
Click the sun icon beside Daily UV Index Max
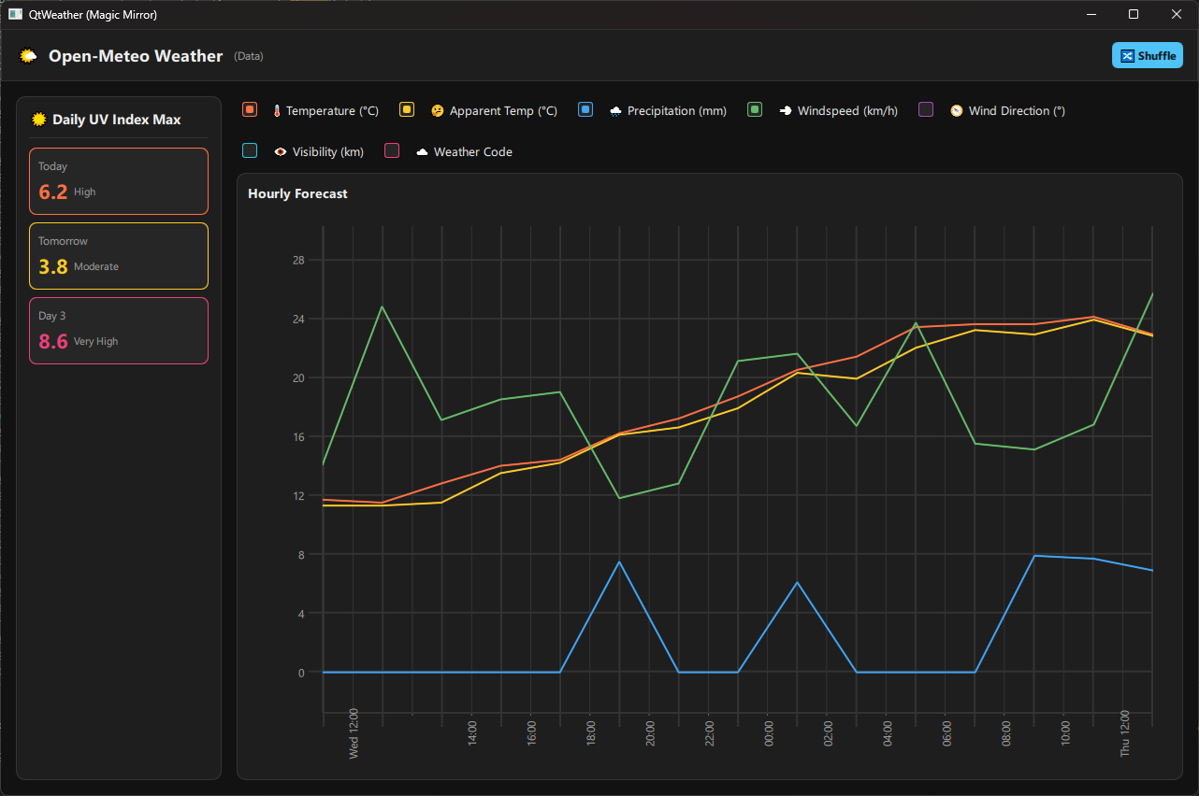[x=39, y=120]
